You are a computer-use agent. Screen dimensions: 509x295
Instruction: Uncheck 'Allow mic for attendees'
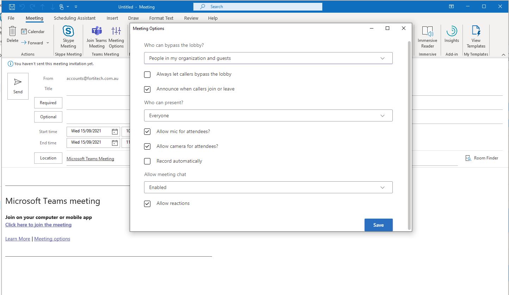147,132
